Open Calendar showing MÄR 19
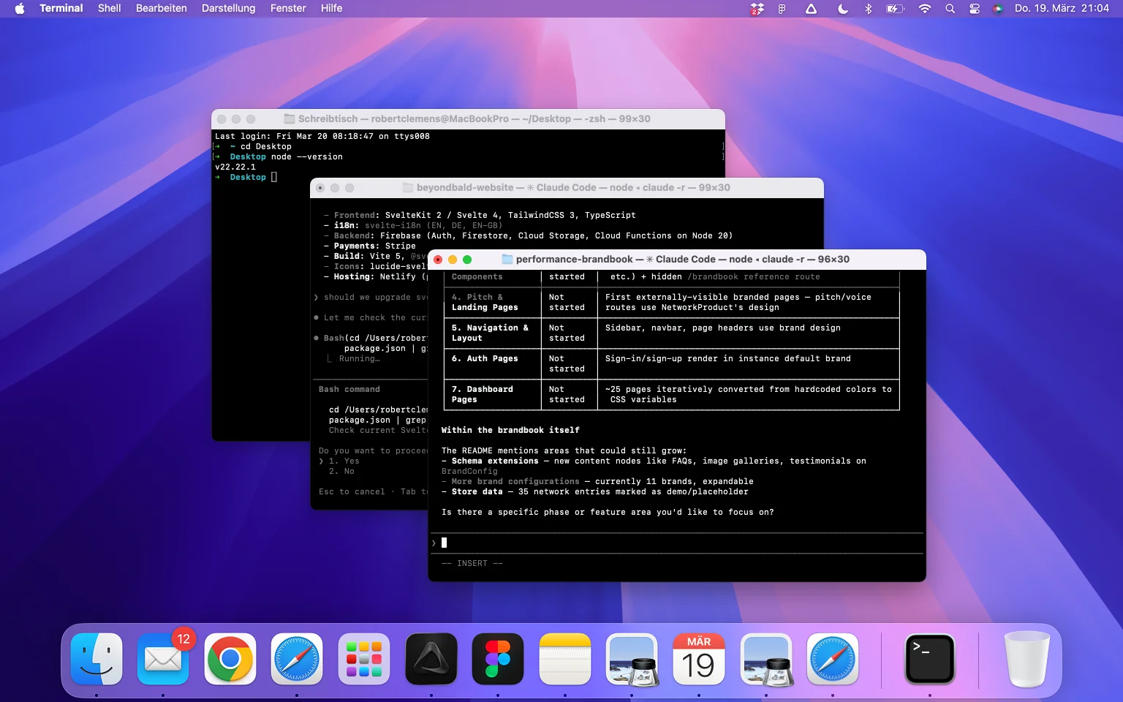This screenshot has height=702, width=1123. [698, 659]
